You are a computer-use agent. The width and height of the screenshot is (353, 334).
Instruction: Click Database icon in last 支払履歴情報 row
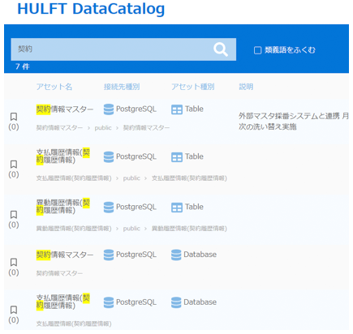(x=176, y=302)
